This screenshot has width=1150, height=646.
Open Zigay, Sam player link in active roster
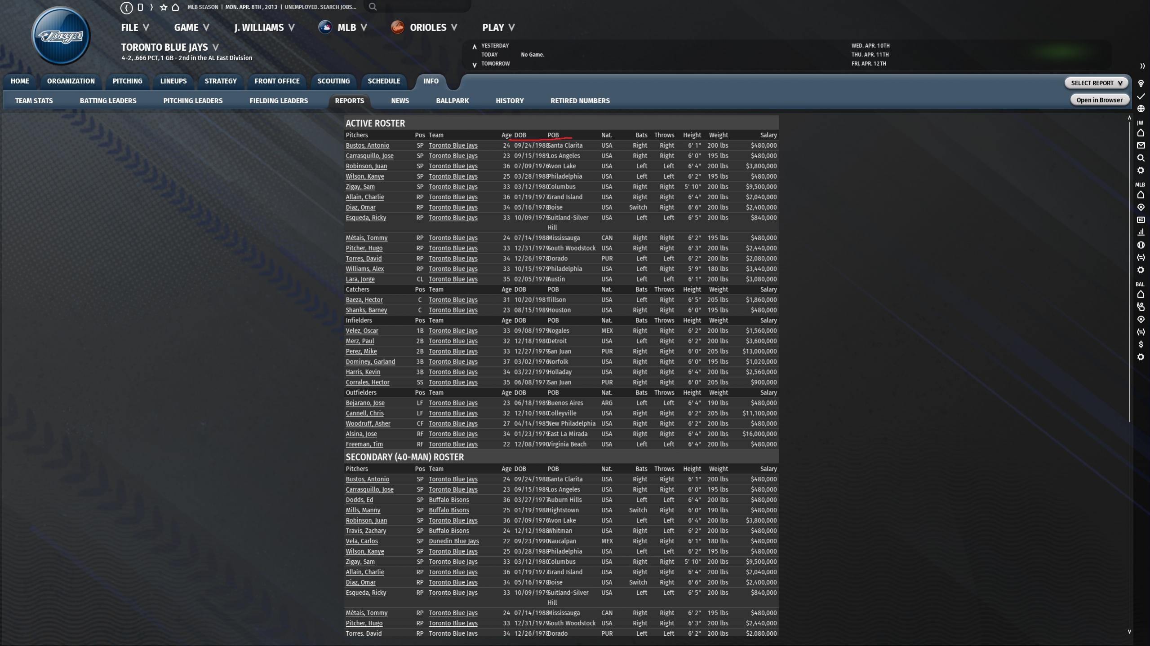point(360,187)
